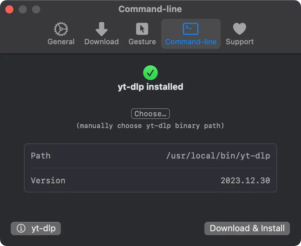Click the 2023.12.30 version value
This screenshot has width=301, height=246.
click(245, 181)
